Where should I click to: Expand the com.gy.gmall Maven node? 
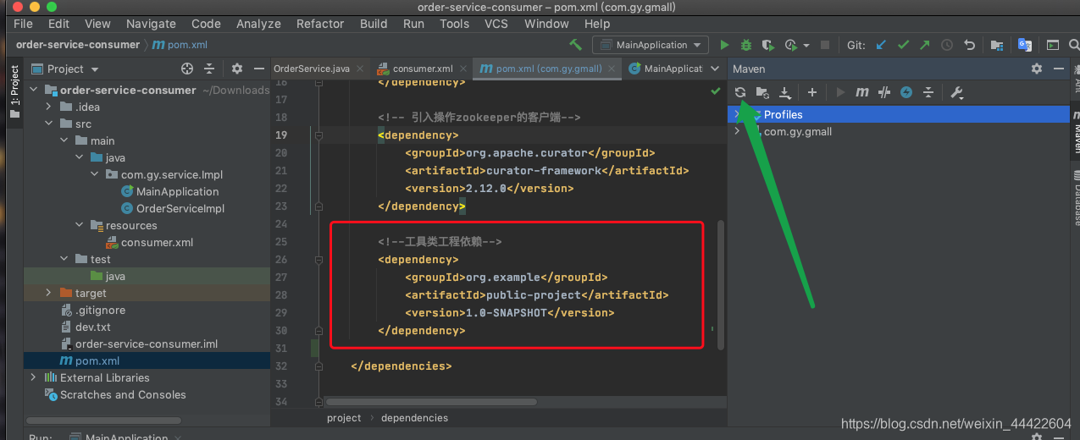click(738, 131)
